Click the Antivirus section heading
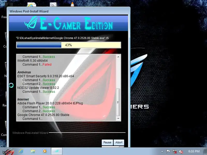The width and height of the screenshot is (207, 155). point(24,72)
